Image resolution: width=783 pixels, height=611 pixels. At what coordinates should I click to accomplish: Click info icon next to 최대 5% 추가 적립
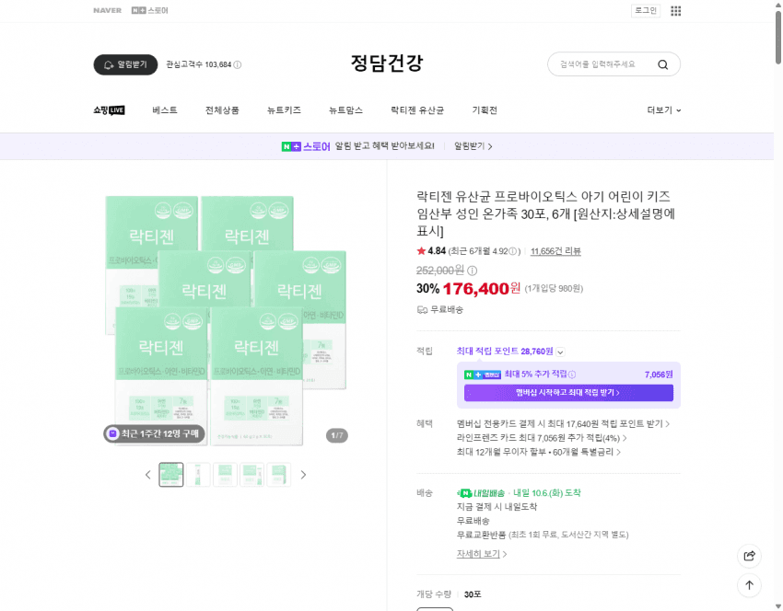(x=572, y=375)
